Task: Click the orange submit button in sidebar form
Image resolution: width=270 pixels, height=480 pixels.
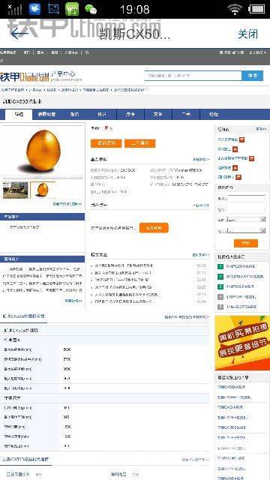Action: coord(246,243)
